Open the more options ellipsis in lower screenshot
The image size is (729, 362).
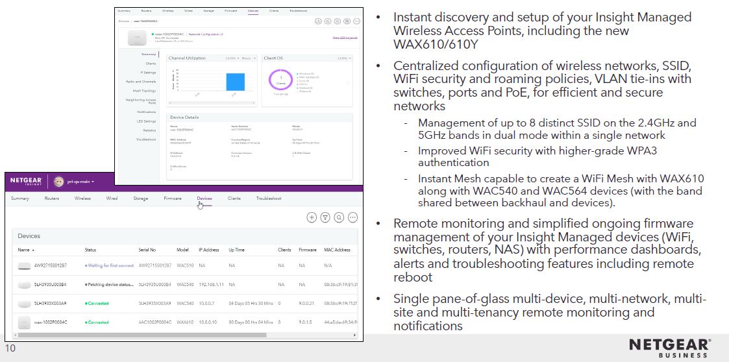click(x=352, y=217)
